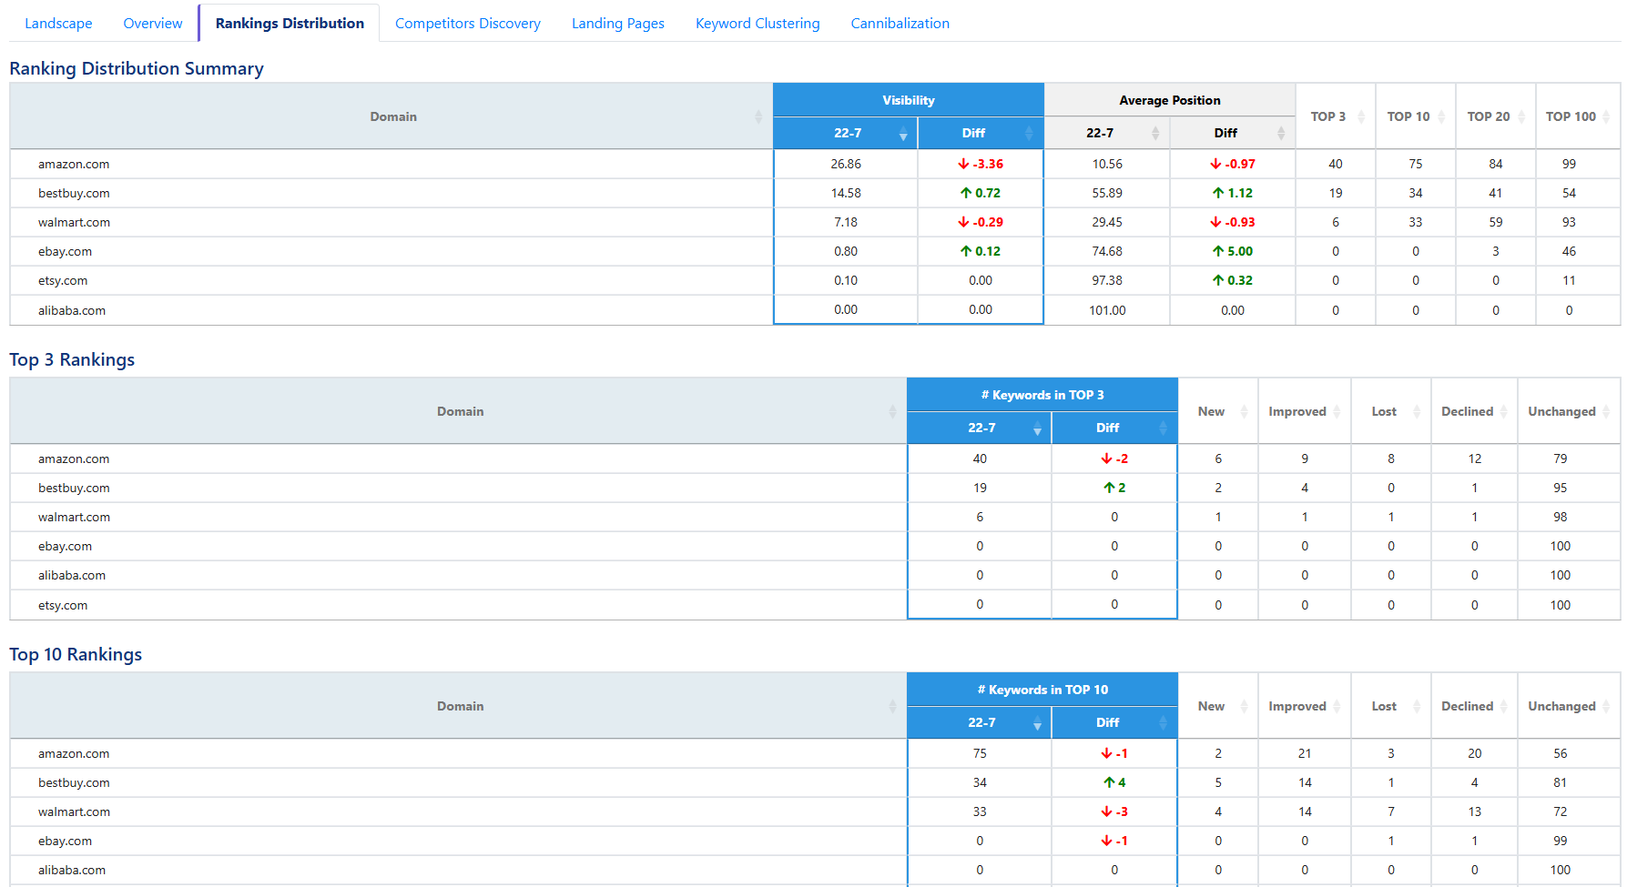Click the # Keywords in TOP 3 header
Image resolution: width=1627 pixels, height=887 pixels.
[1042, 395]
